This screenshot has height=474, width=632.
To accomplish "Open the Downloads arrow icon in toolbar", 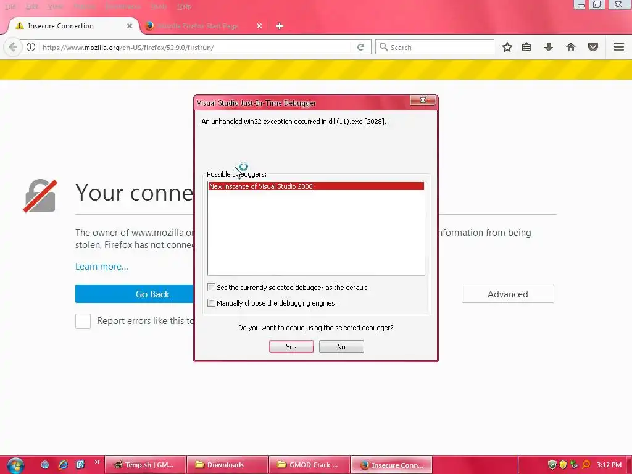I will tap(549, 47).
